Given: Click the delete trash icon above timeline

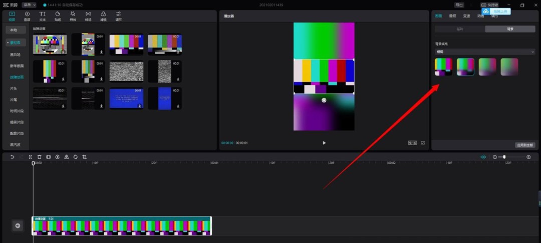Looking at the screenshot, I should coord(39,157).
